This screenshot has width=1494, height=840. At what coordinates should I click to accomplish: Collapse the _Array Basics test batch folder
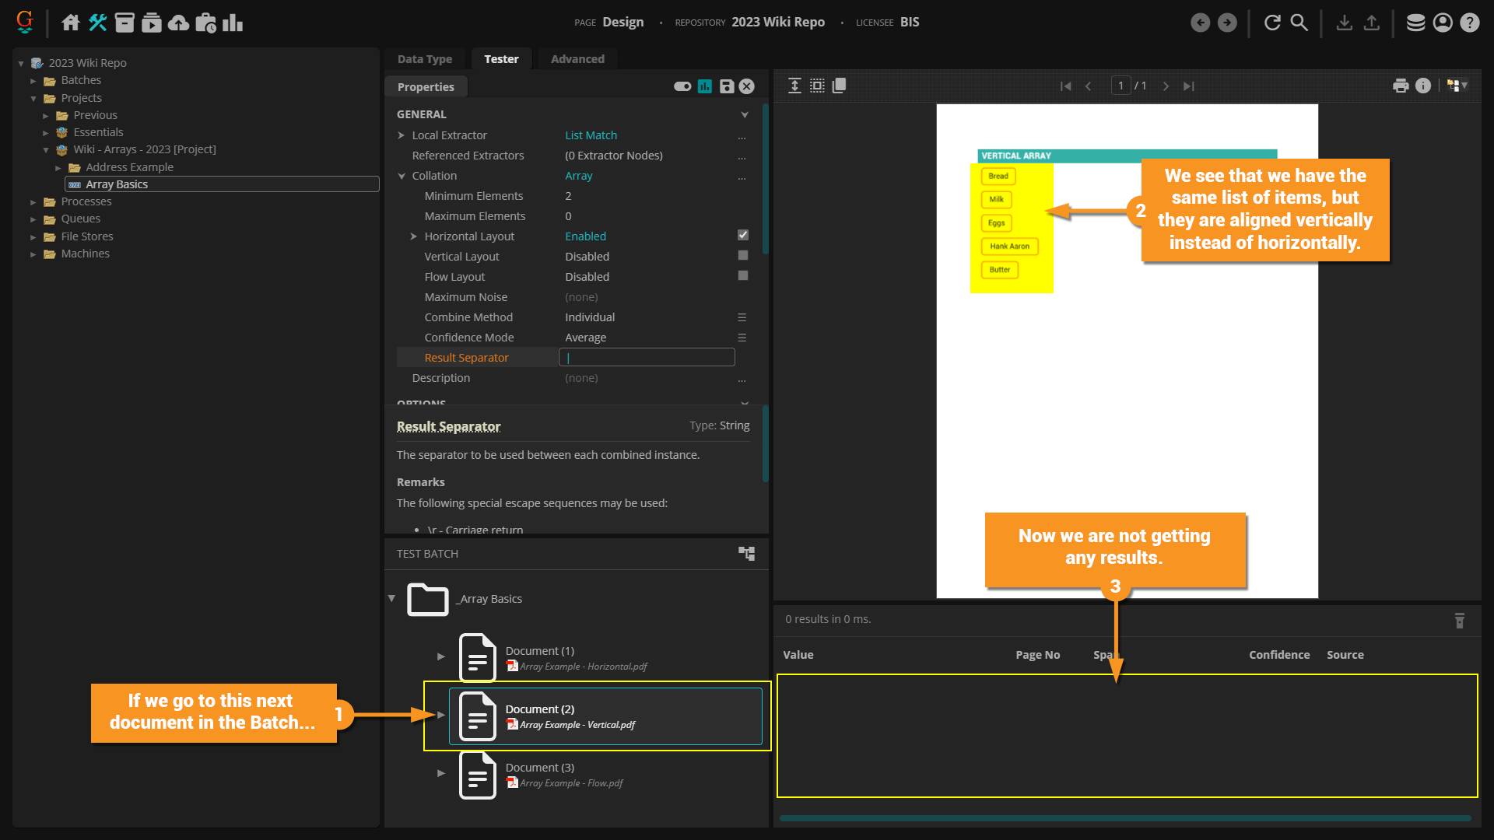391,598
